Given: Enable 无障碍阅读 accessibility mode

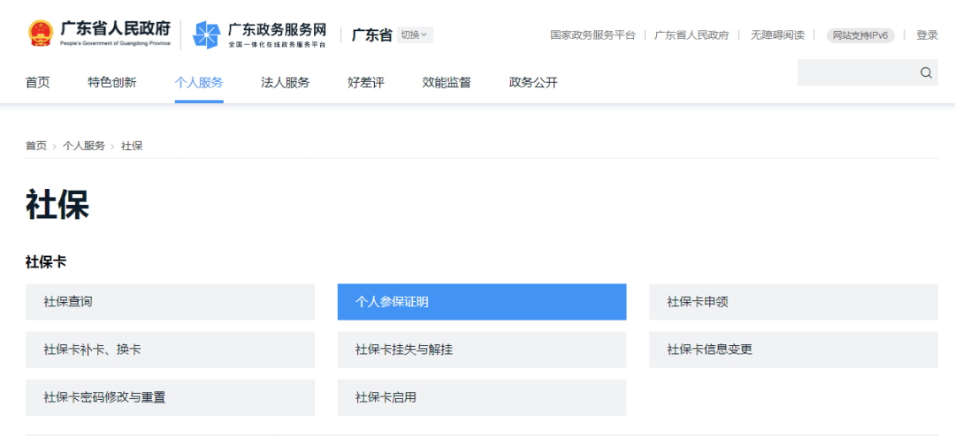Looking at the screenshot, I should click(x=777, y=35).
